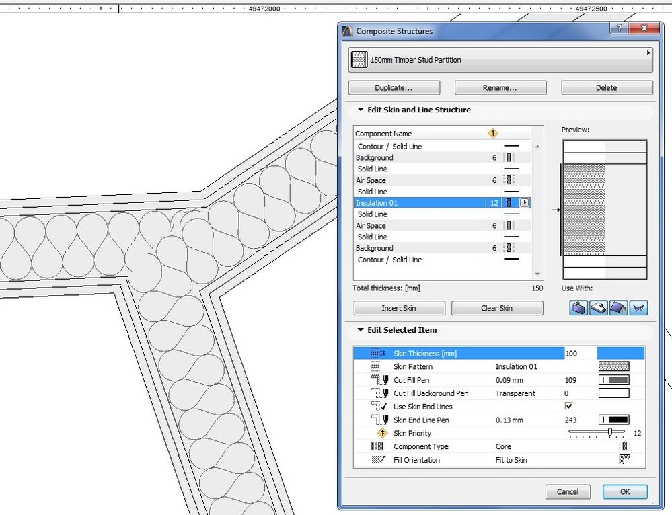
Task: Click the Insert Skin button
Action: click(x=399, y=308)
